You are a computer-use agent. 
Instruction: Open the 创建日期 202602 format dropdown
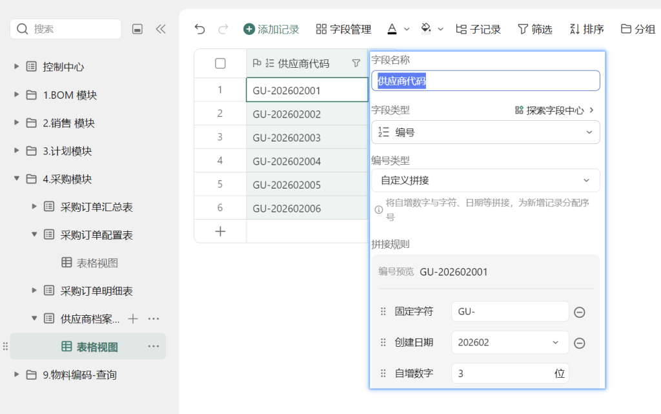510,342
